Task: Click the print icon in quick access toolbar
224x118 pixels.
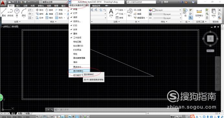Action: click(x=25, y=2)
